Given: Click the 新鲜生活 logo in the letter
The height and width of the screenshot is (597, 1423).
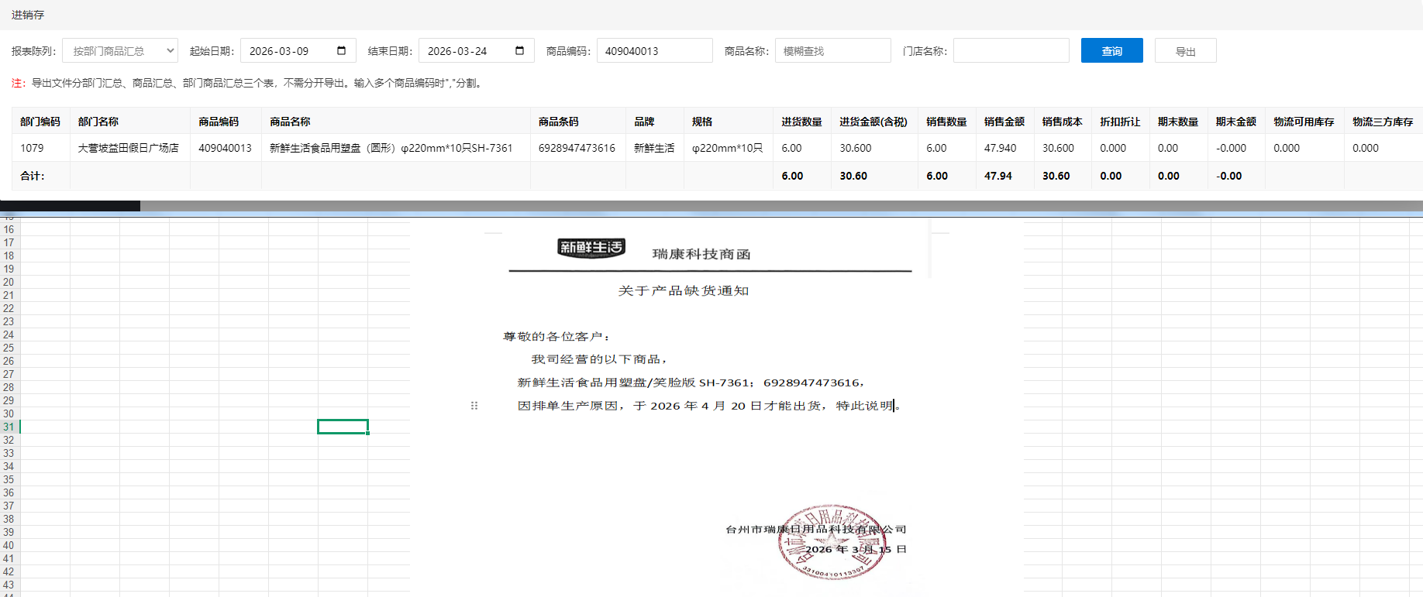Looking at the screenshot, I should click(591, 248).
